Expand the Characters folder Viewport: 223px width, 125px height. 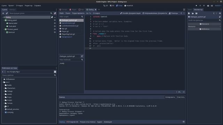coord(4,88)
